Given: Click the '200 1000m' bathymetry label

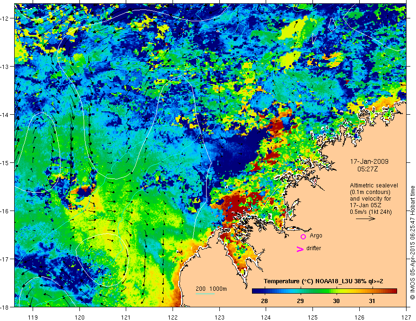Looking at the screenshot, I should pos(211,289).
